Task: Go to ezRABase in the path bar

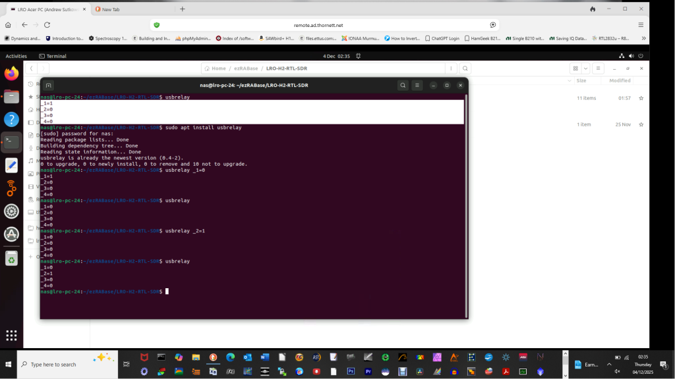Action: pos(243,68)
